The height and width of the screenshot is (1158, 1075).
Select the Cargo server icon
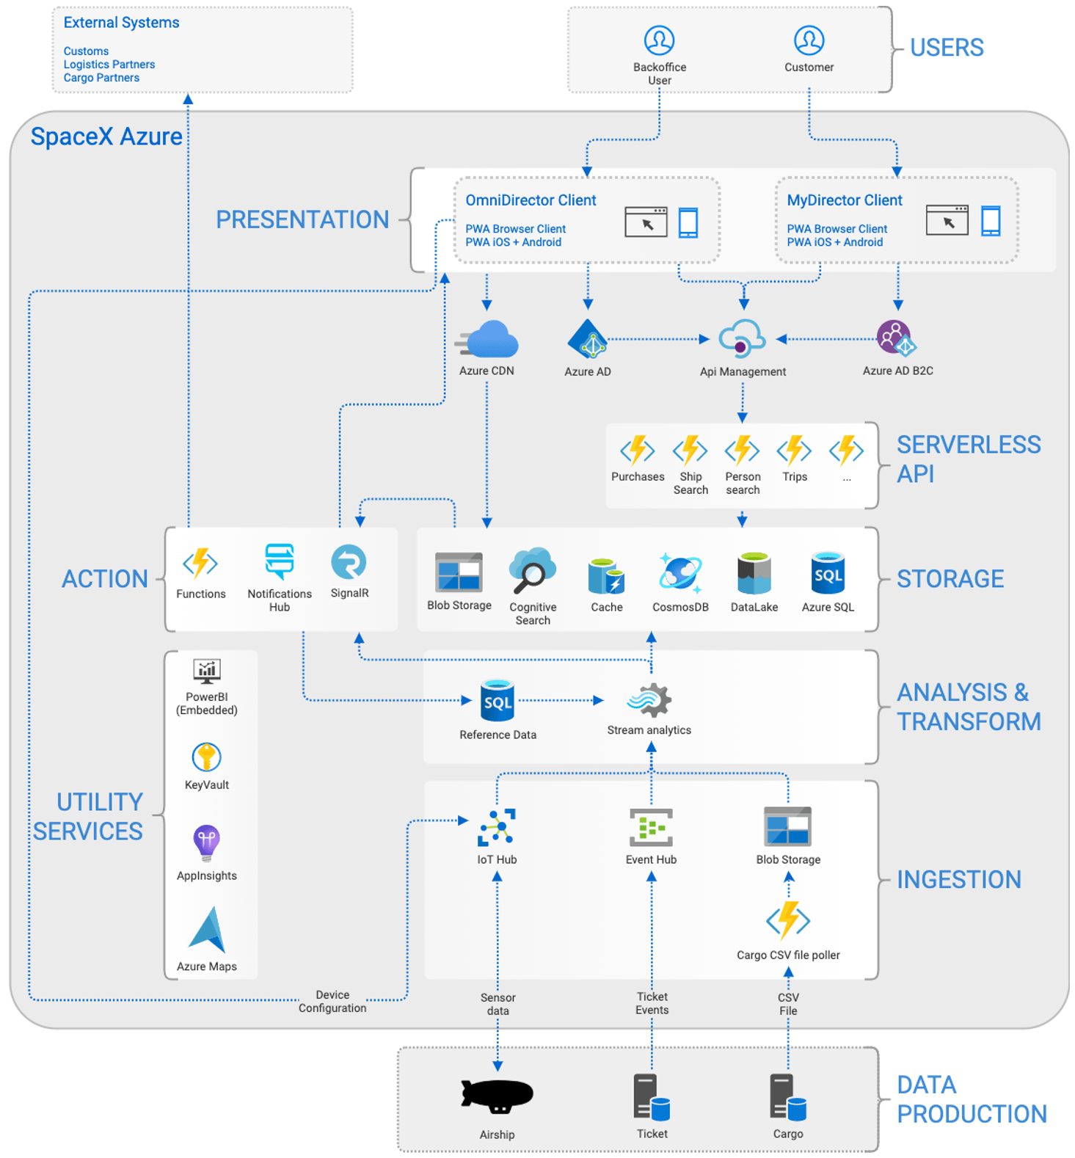(x=788, y=1097)
